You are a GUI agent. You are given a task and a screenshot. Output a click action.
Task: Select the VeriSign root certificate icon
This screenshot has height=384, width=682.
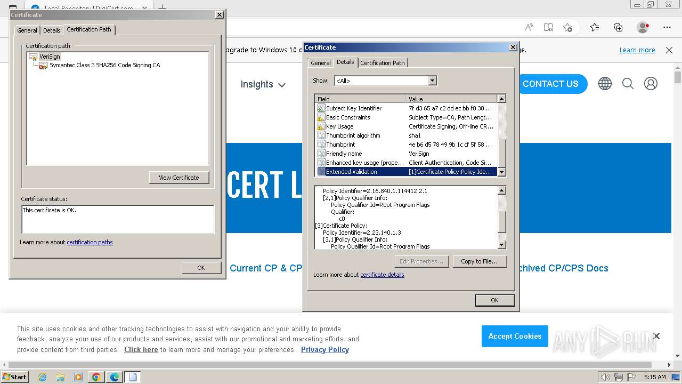coord(33,57)
